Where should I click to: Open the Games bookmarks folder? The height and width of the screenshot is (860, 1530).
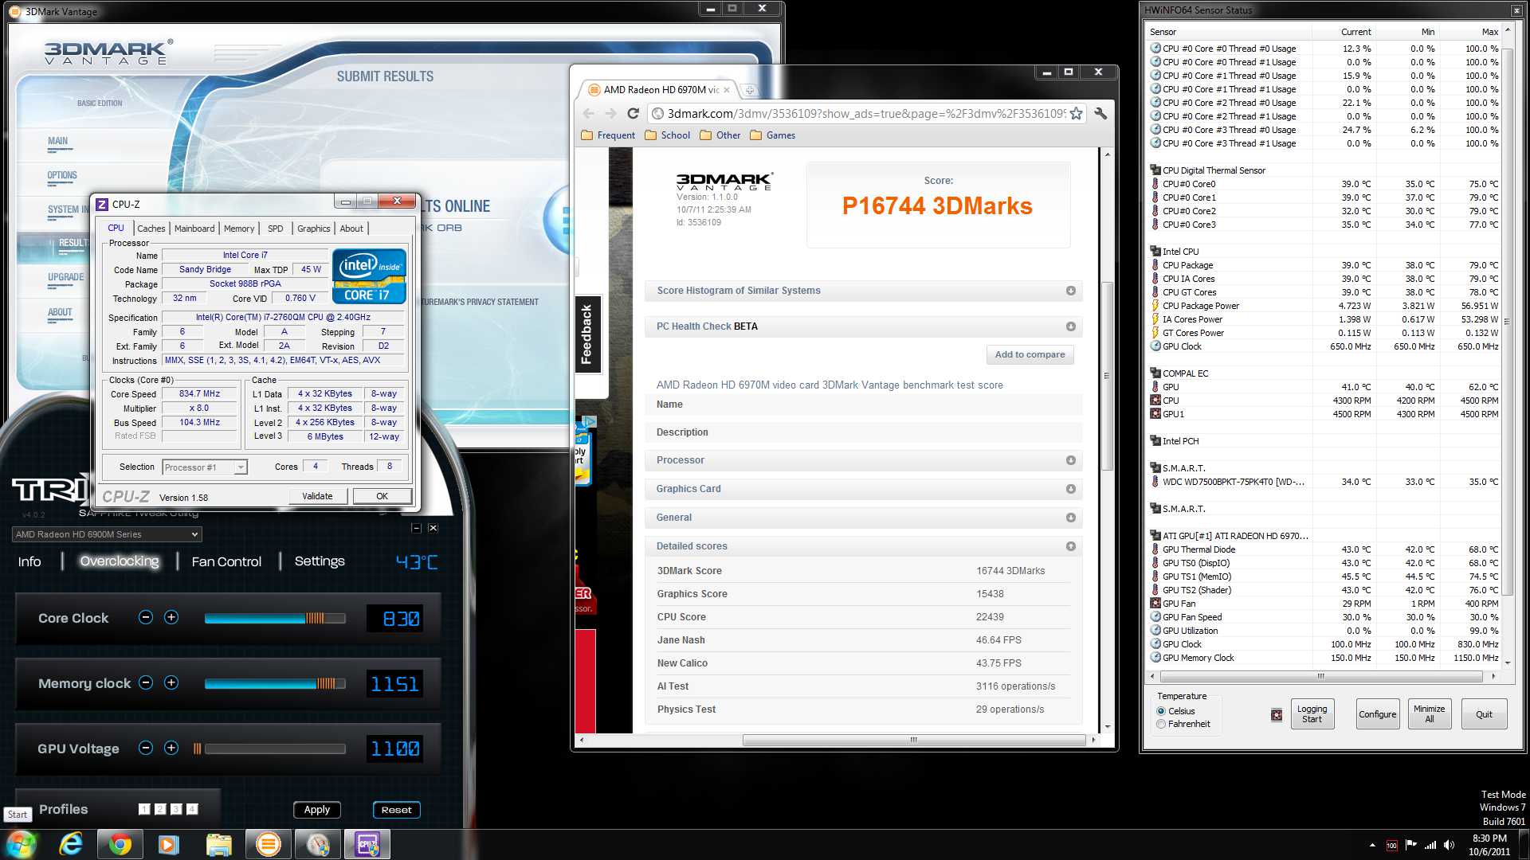click(x=772, y=135)
